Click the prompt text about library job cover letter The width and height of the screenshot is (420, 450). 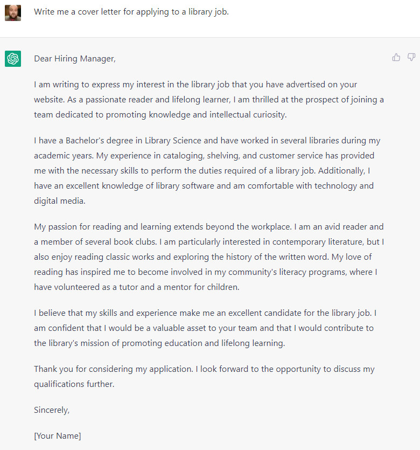tap(131, 12)
